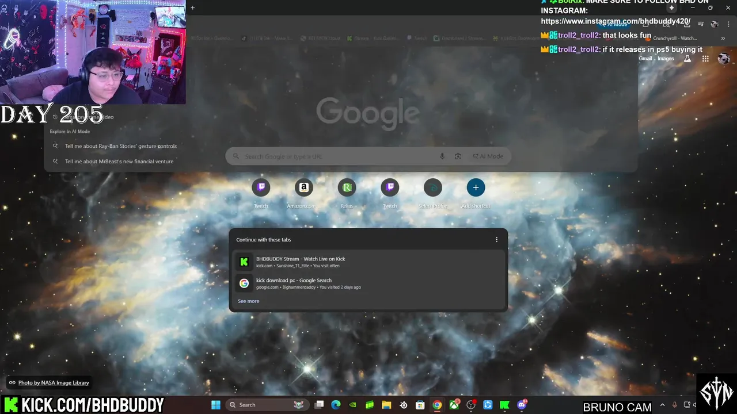Open Task View on the taskbar
This screenshot has height=414, width=737.
319,405
